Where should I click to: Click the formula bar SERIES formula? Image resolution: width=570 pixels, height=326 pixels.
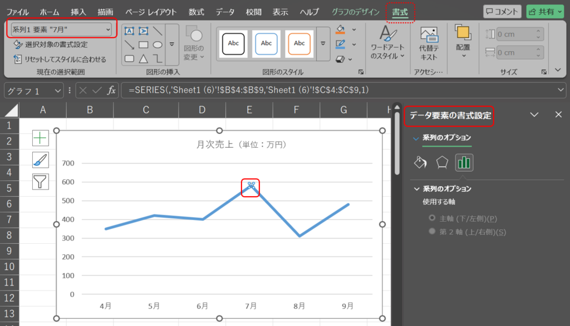[x=249, y=90]
